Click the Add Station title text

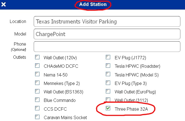pos(93,4)
